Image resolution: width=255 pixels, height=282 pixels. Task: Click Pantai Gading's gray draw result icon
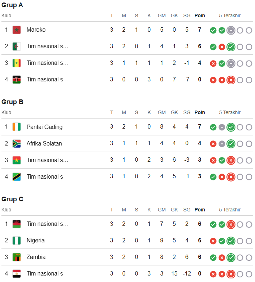(222, 127)
